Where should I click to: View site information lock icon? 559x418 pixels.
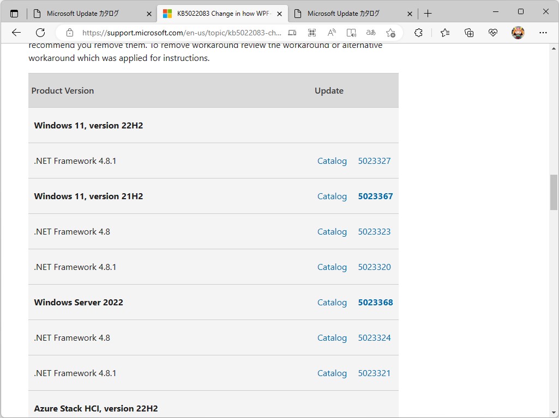(x=69, y=33)
